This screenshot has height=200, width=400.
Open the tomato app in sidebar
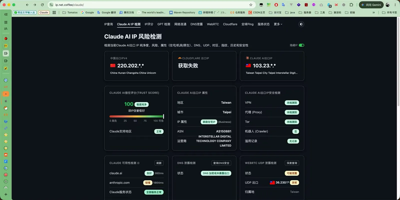pyautogui.click(x=6, y=38)
